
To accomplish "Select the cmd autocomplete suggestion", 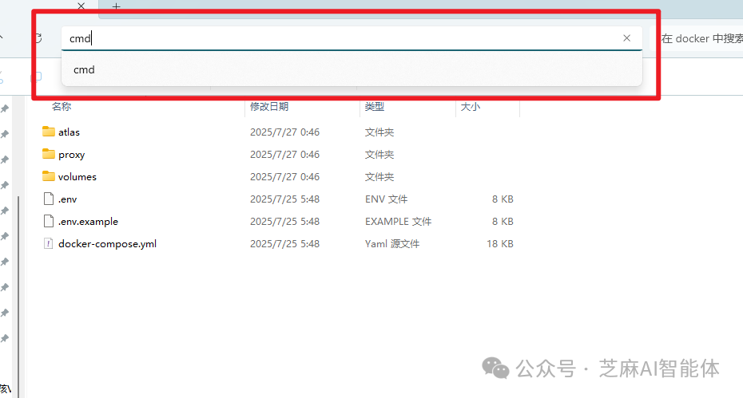I will point(352,69).
